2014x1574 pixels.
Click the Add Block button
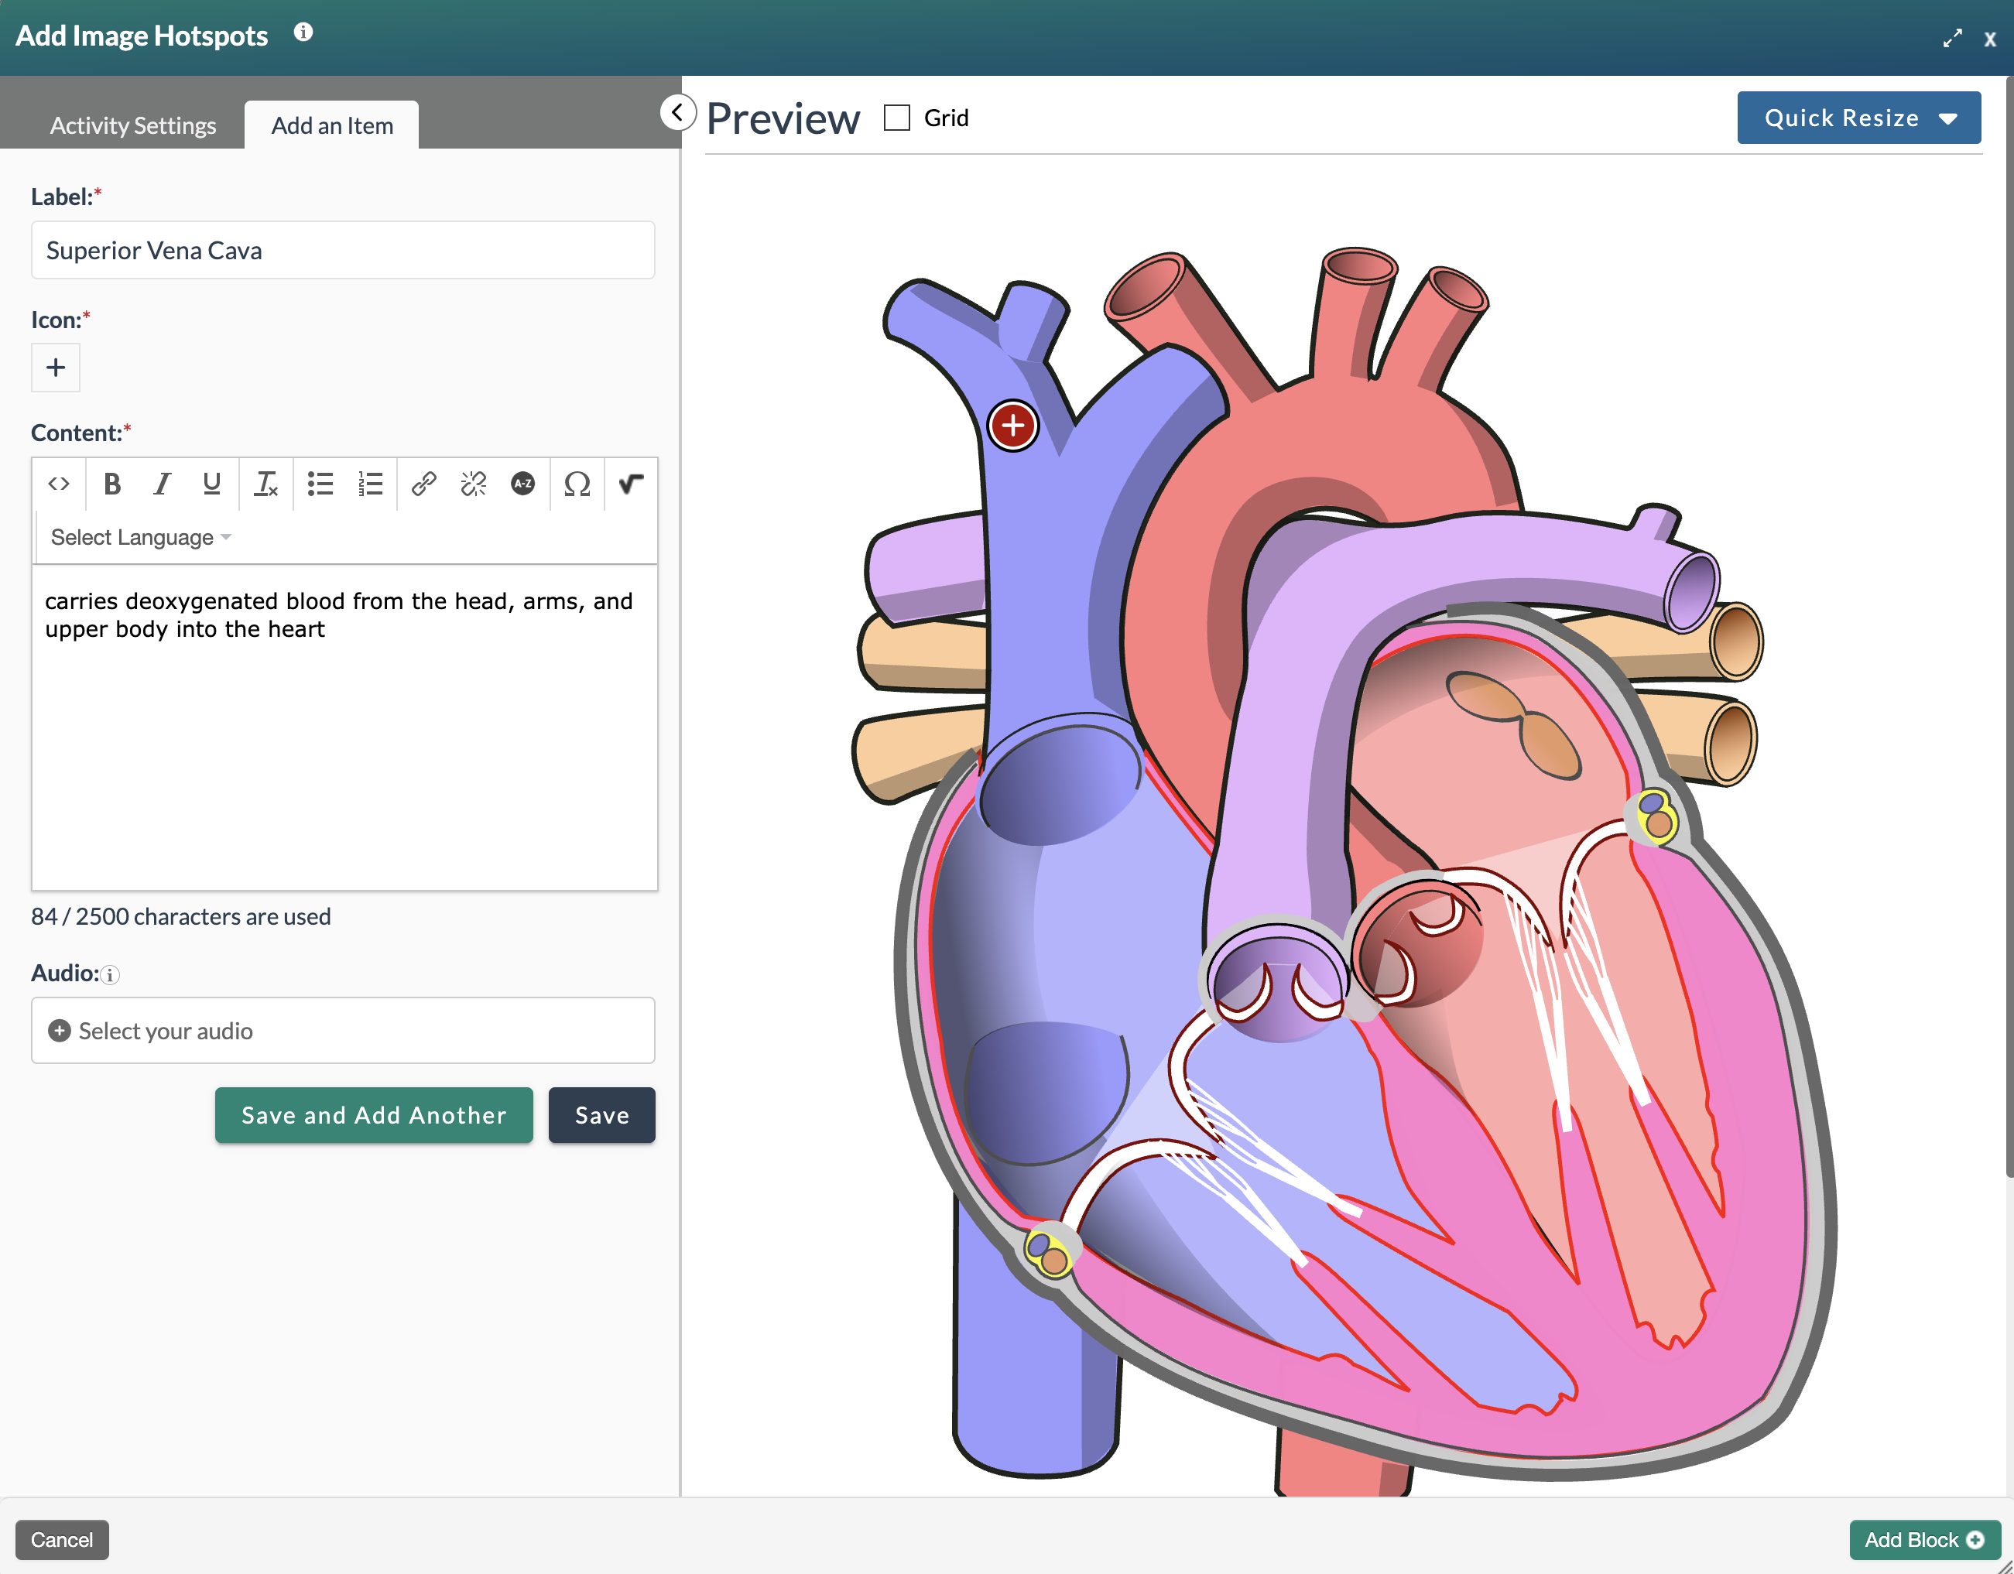click(x=1923, y=1539)
